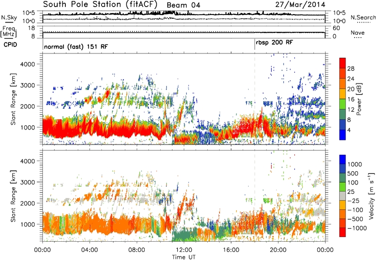The image size is (376, 260).
Task: Click the 'CPID' row label
Action: point(10,45)
